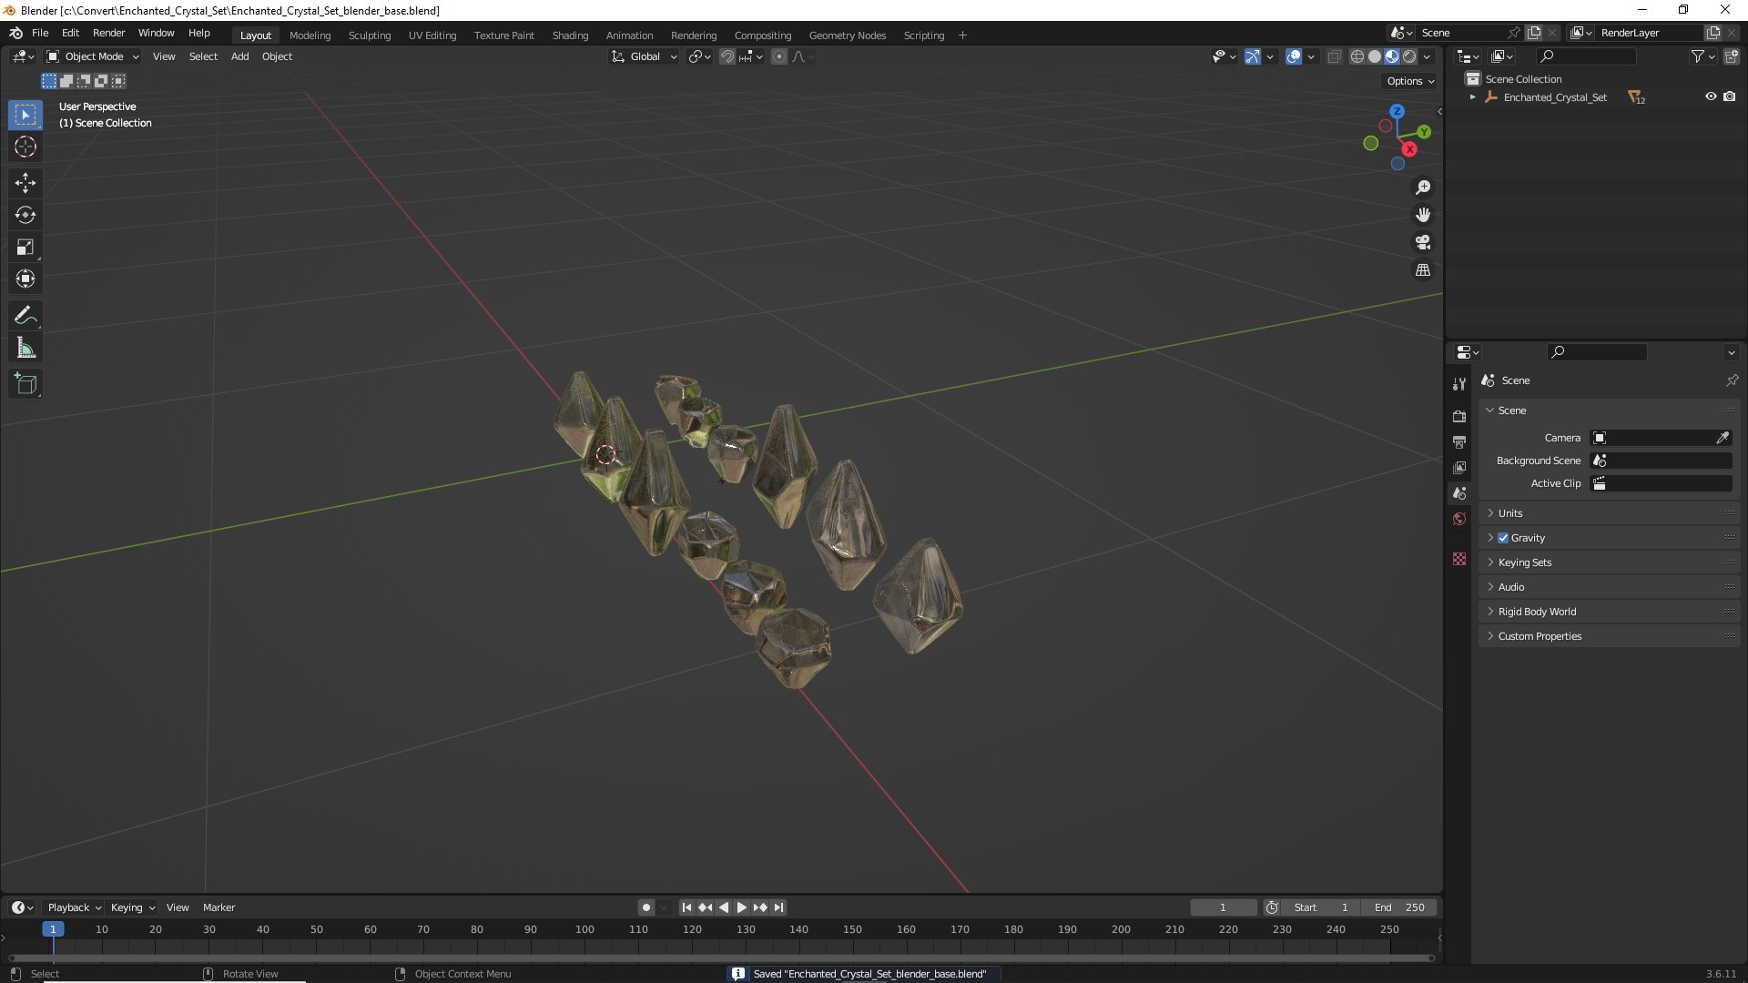
Task: Select the Annotate pencil tool
Action: 25,316
